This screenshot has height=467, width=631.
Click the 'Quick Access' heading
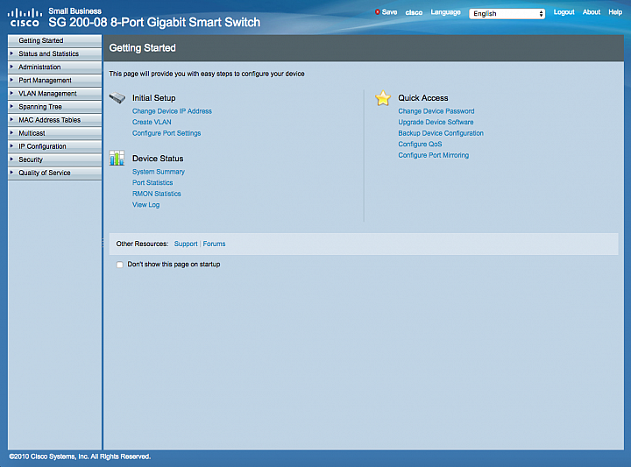(x=423, y=98)
